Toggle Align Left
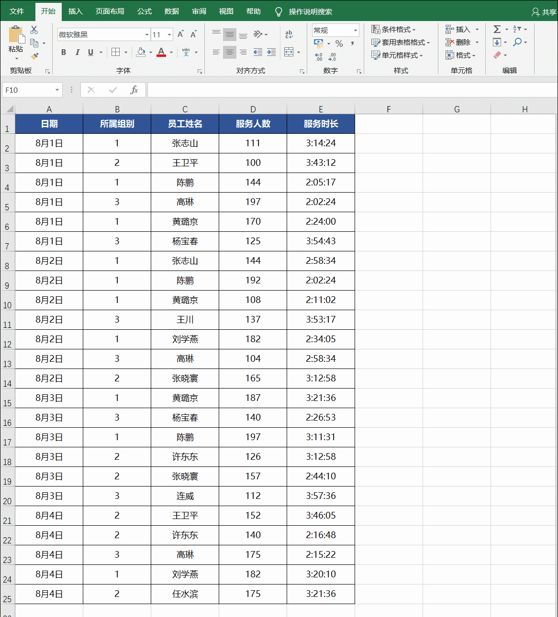 [x=216, y=52]
